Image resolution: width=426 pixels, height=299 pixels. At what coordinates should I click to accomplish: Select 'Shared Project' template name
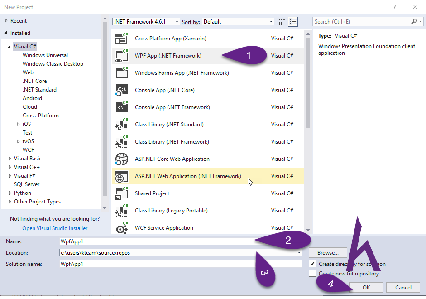(152, 193)
